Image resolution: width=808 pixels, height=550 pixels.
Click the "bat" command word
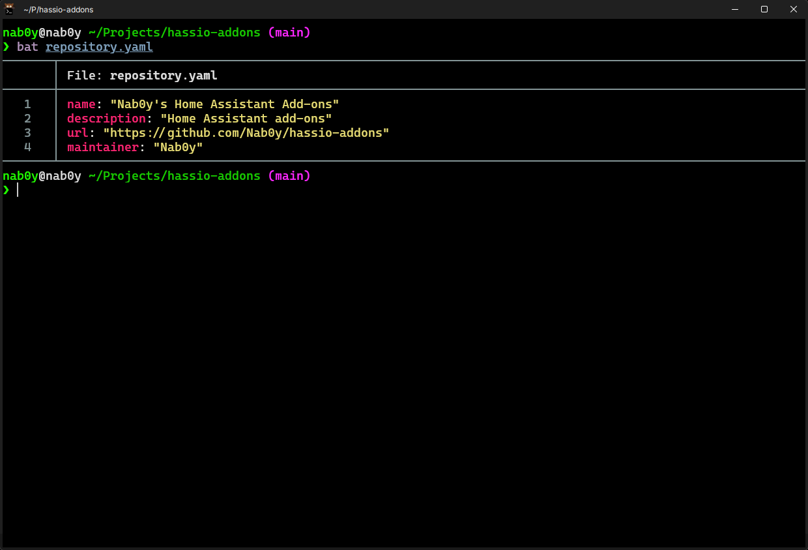click(27, 47)
